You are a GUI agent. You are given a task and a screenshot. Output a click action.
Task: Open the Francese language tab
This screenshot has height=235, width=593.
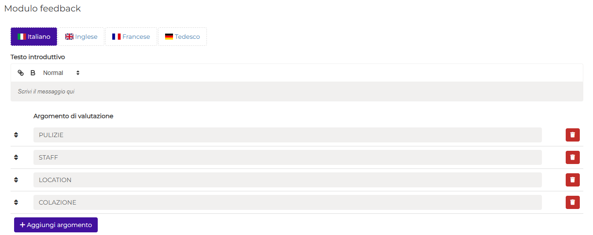(131, 37)
